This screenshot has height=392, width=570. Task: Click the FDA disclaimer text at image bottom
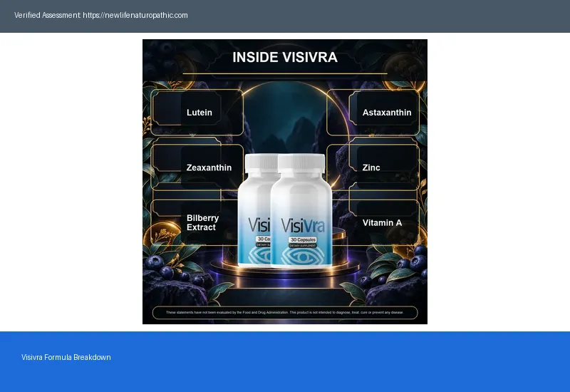285,312
